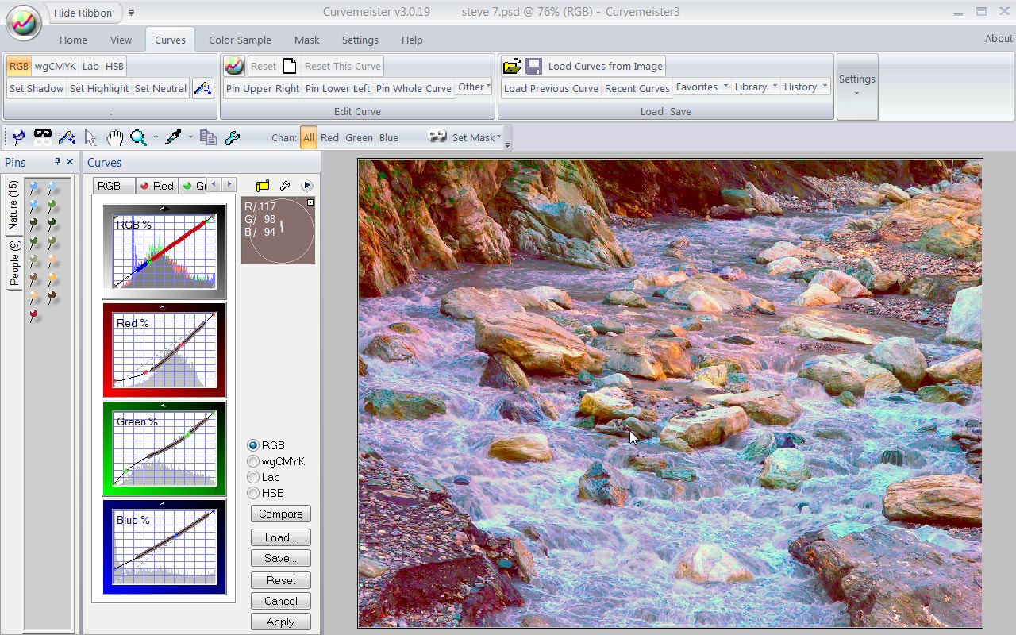Toggle HSB mode in the ribbon

coord(114,66)
